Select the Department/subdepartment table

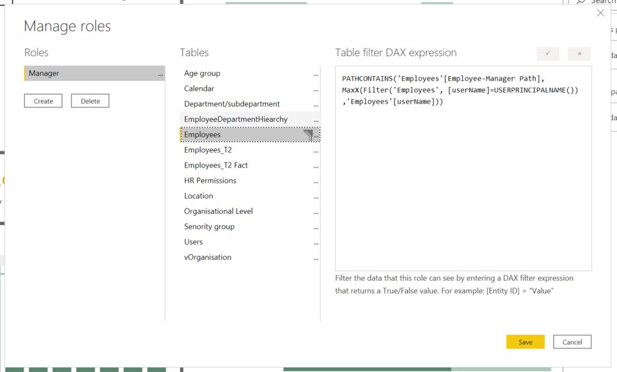point(250,104)
